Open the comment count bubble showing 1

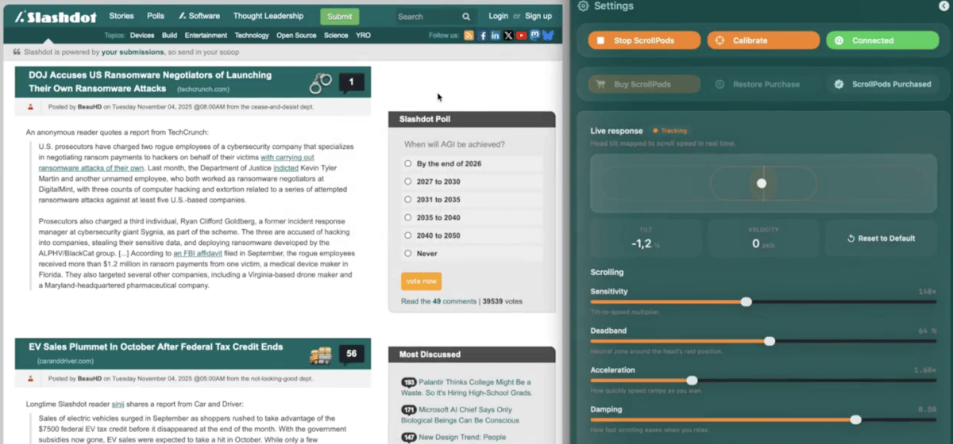pyautogui.click(x=351, y=82)
